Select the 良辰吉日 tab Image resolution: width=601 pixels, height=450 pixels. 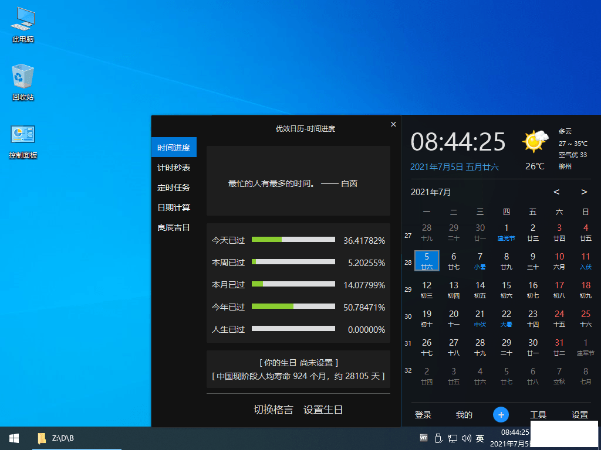(174, 227)
